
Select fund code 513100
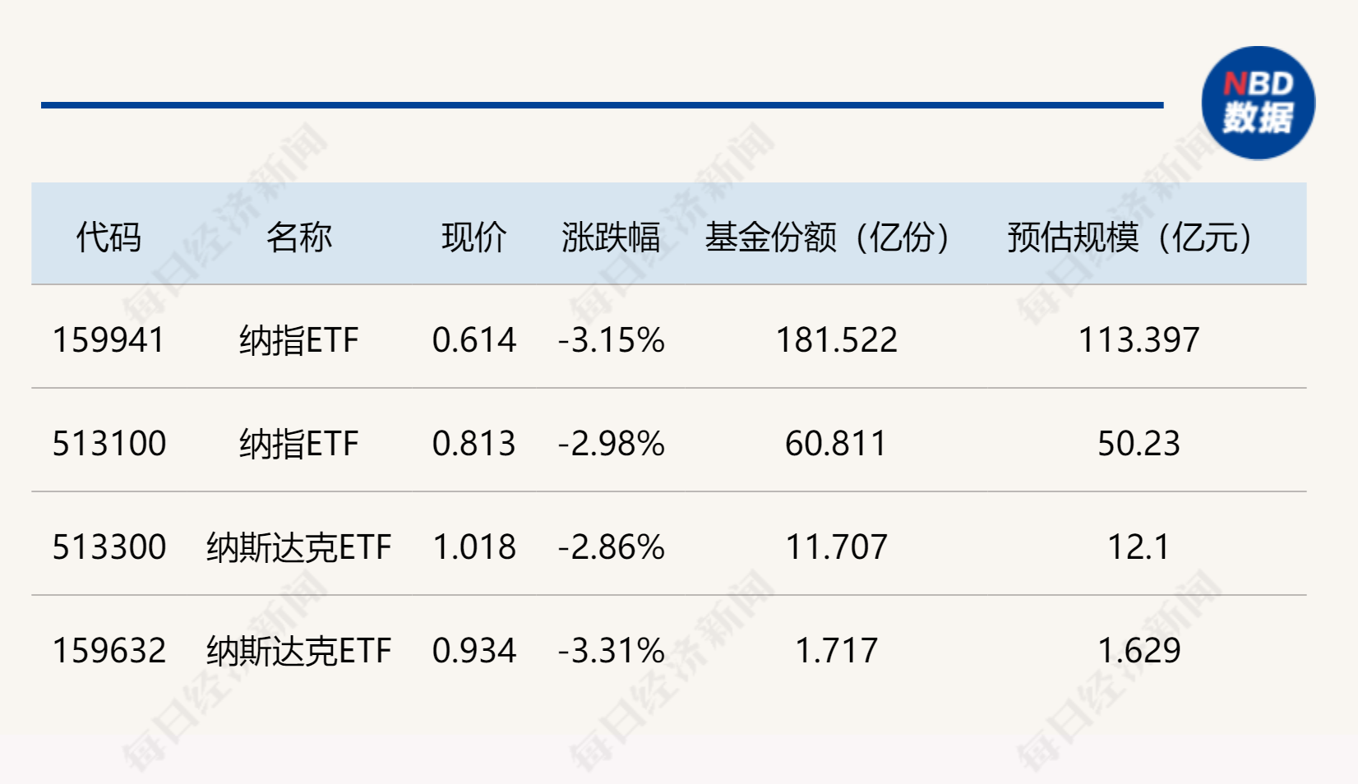[109, 444]
